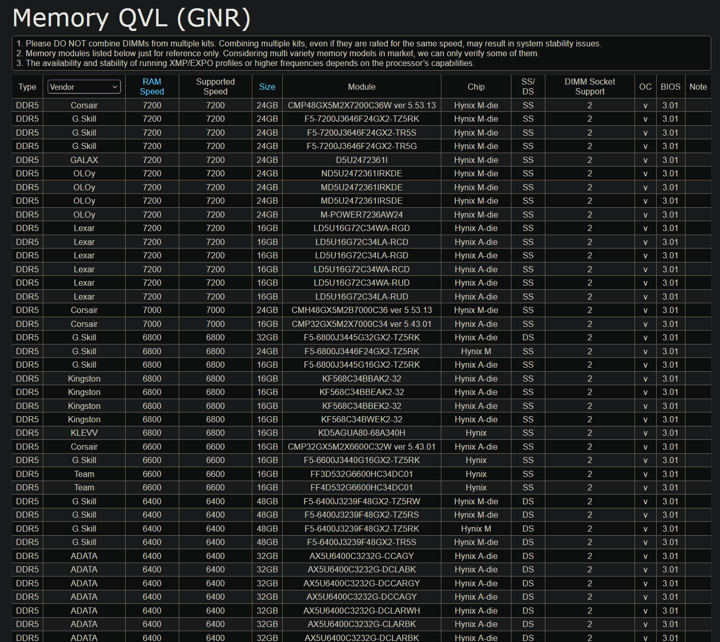Select module F5-7200J3646F24GX2-TR5S
Viewport: 720px width, 642px height.
[362, 133]
